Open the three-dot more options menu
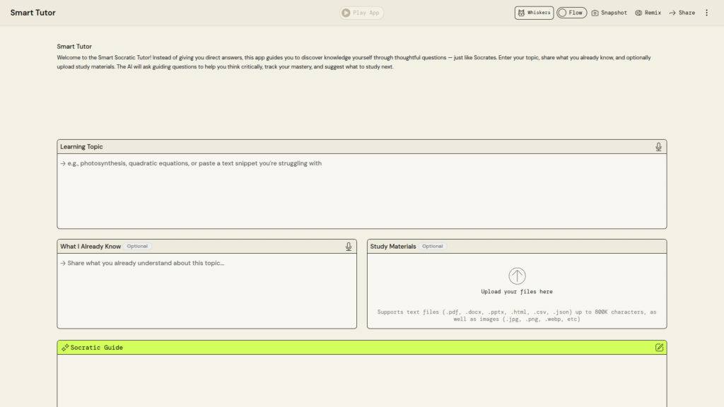Screen dimensions: 724x407 (706, 13)
